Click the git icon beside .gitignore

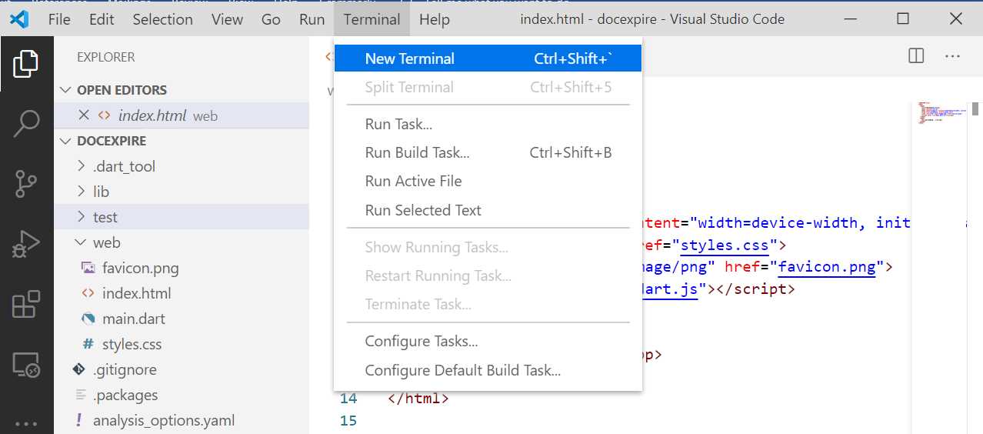[x=78, y=369]
